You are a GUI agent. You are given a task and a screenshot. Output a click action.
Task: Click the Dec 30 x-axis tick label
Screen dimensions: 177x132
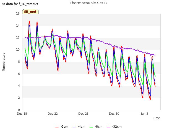pos(114,114)
